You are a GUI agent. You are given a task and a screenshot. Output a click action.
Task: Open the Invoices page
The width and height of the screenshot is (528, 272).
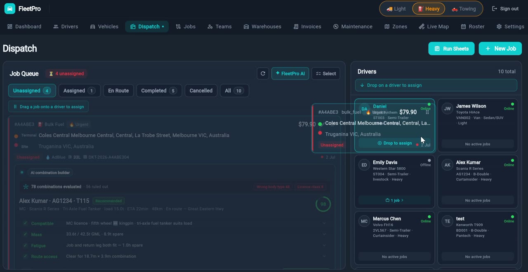pos(307,26)
